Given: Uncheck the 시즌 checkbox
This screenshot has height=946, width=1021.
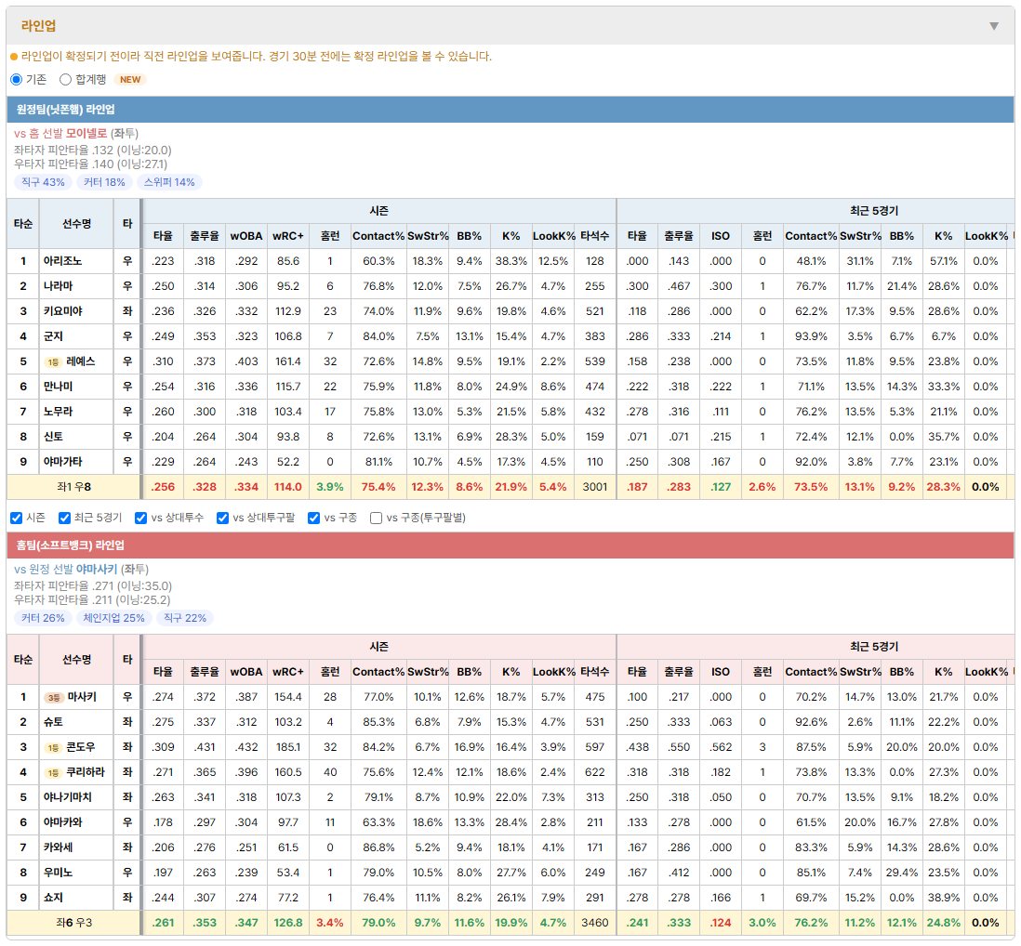Looking at the screenshot, I should (x=17, y=518).
